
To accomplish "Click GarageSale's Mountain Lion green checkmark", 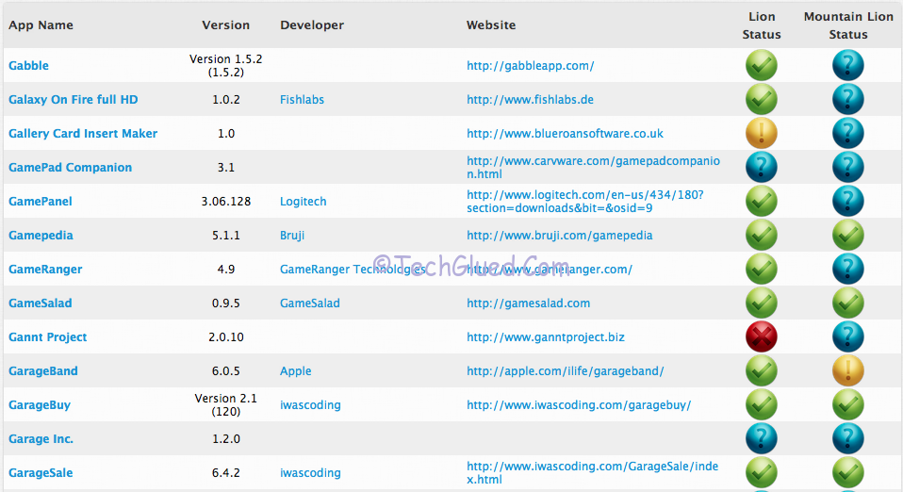I will [847, 473].
